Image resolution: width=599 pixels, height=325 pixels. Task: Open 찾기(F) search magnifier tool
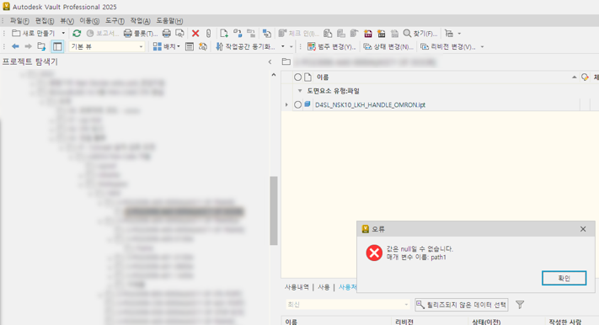tap(407, 34)
